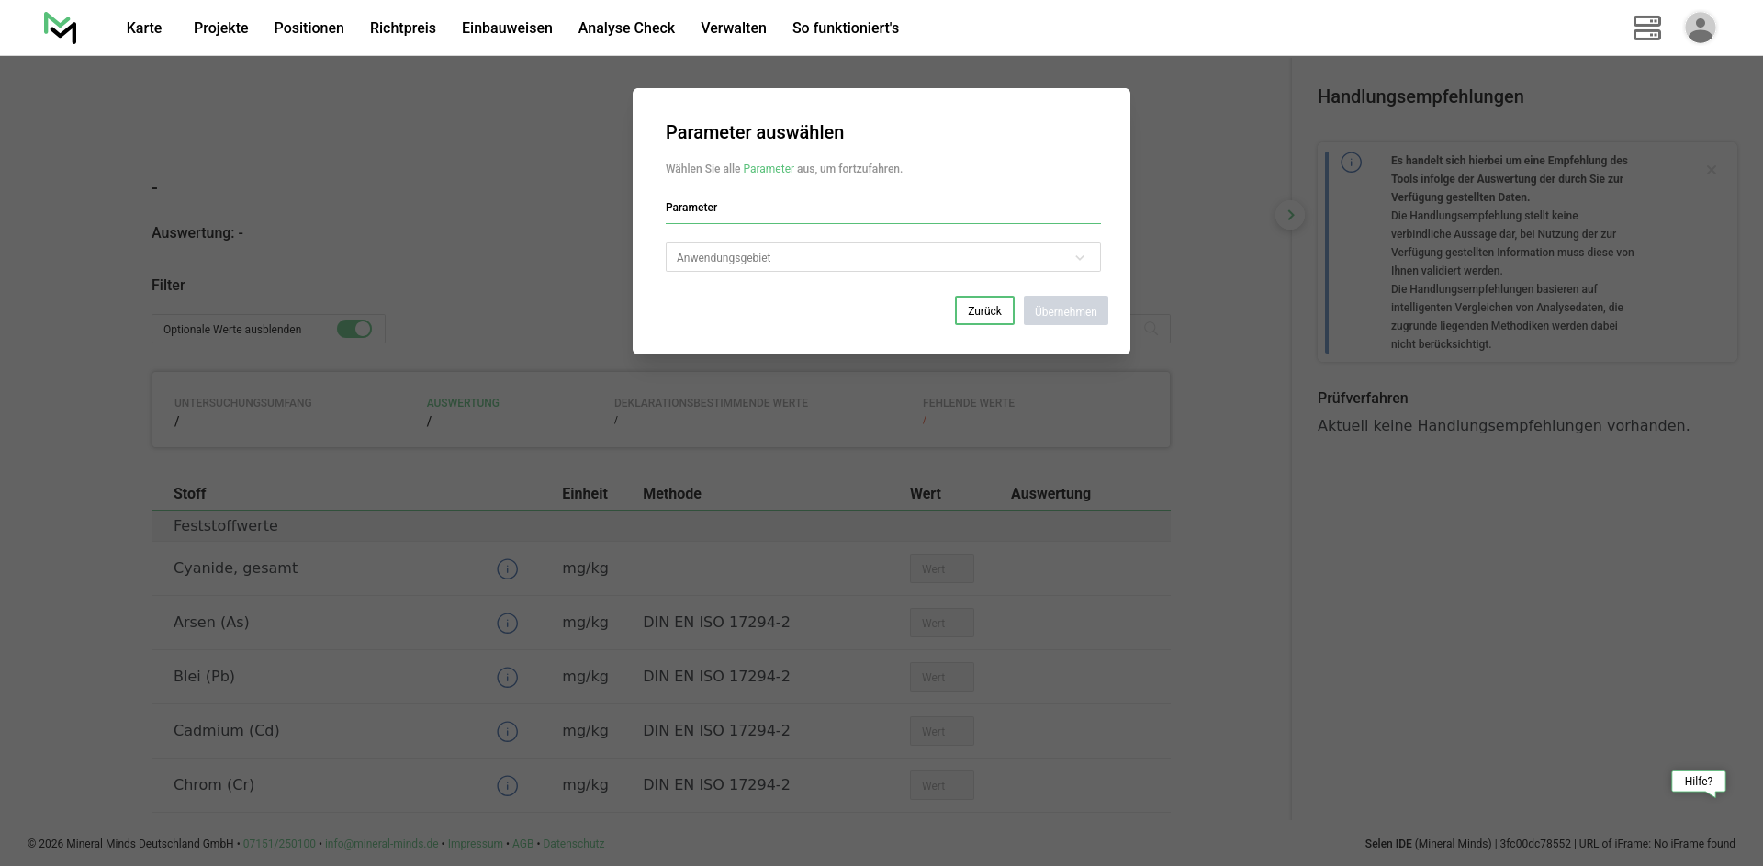Click the Wert field for Arsen (As)
The image size is (1763, 866).
[x=941, y=623]
